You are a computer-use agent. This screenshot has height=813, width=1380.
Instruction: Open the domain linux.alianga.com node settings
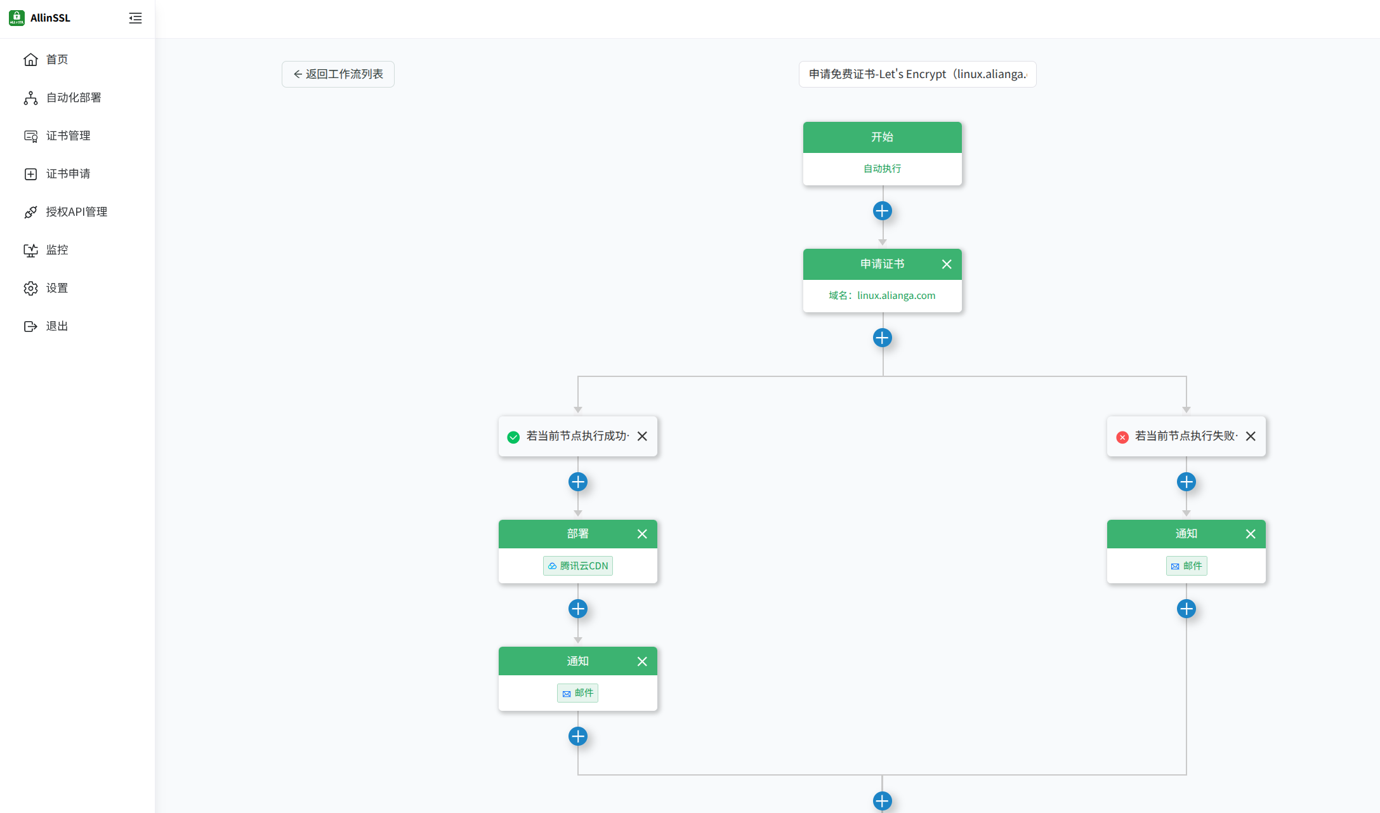tap(882, 296)
